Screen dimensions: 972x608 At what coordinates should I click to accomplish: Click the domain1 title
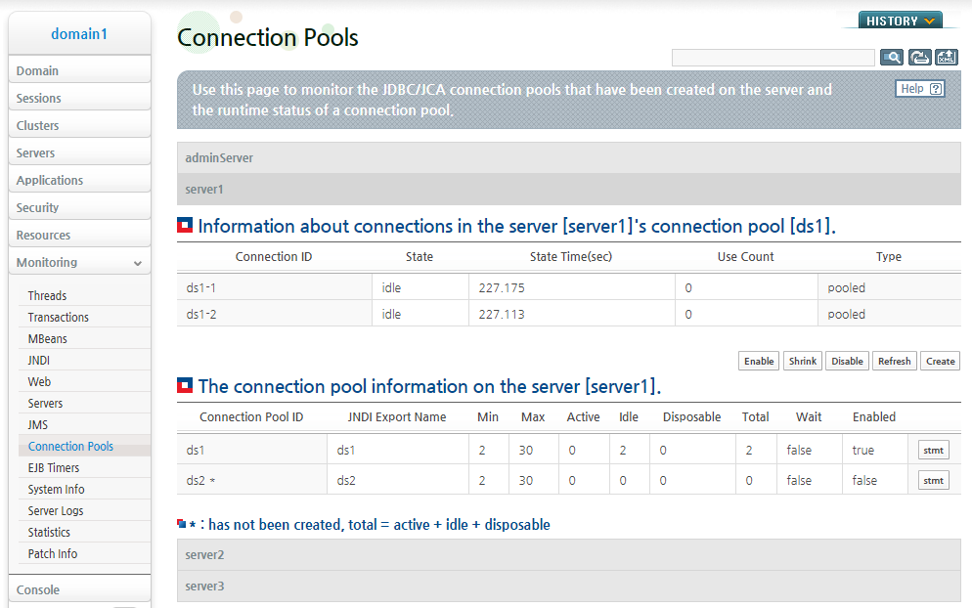[79, 34]
